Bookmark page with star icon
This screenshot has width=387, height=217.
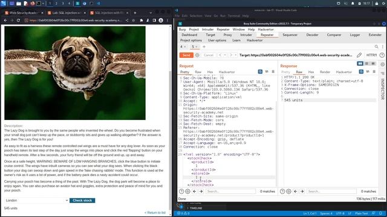133,20
